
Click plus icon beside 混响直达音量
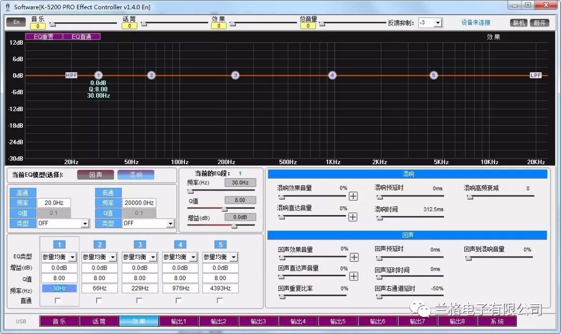click(353, 217)
